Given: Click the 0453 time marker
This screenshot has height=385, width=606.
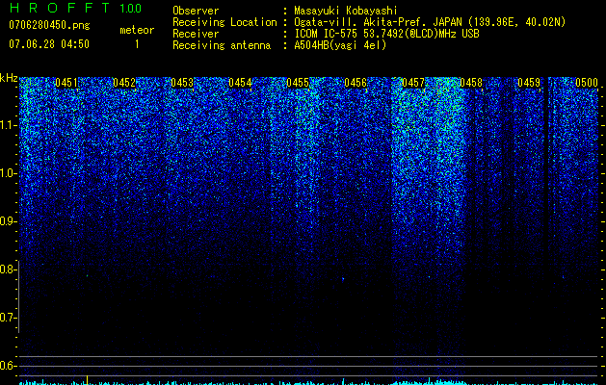Looking at the screenshot, I should point(182,83).
